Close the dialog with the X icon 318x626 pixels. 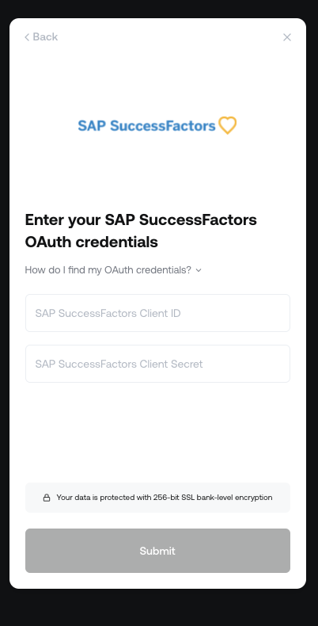287,37
